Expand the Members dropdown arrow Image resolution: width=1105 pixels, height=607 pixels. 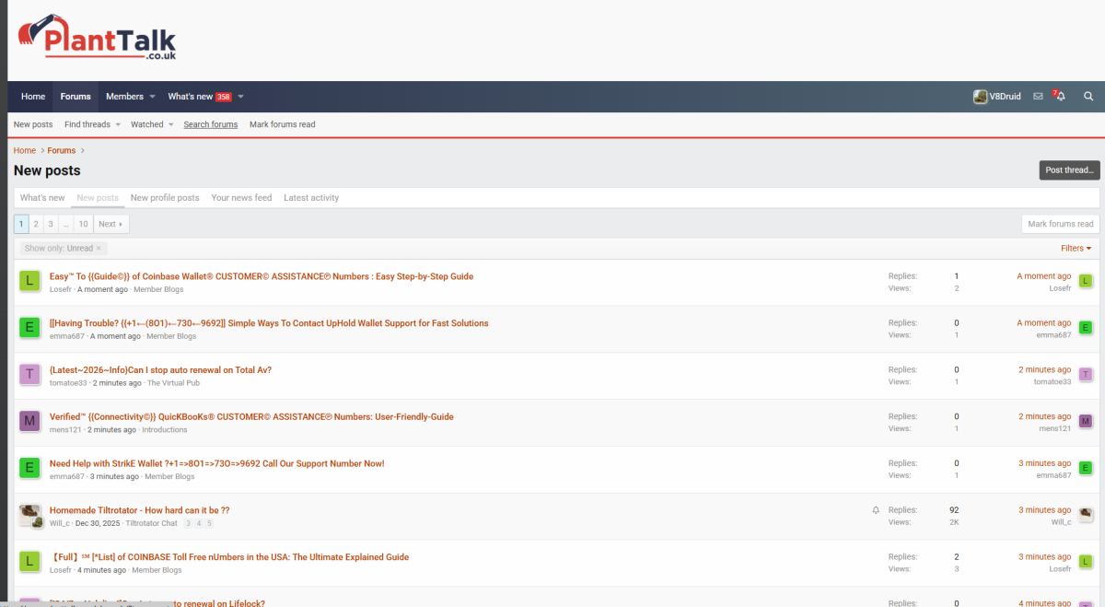tap(152, 97)
